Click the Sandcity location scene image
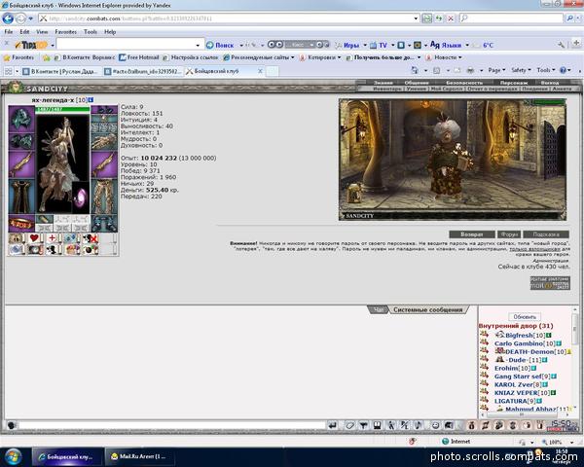Viewport: 584px width, 467px height. [453, 160]
